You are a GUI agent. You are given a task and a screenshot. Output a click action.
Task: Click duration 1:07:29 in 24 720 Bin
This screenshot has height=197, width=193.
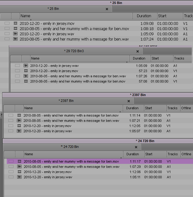[135, 167]
